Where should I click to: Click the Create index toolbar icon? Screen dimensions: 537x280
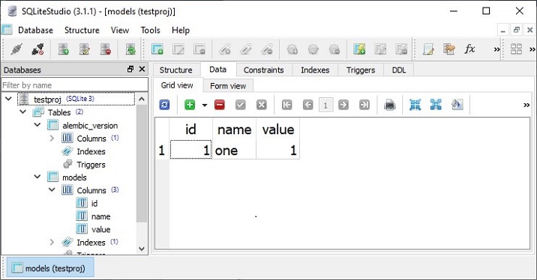click(225, 49)
